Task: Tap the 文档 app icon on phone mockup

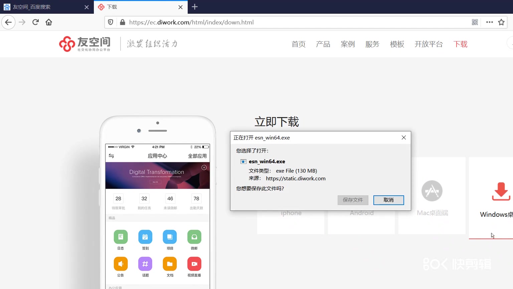Action: click(170, 264)
